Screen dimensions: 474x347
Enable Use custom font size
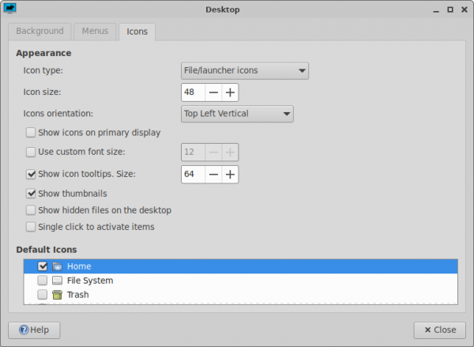point(31,152)
